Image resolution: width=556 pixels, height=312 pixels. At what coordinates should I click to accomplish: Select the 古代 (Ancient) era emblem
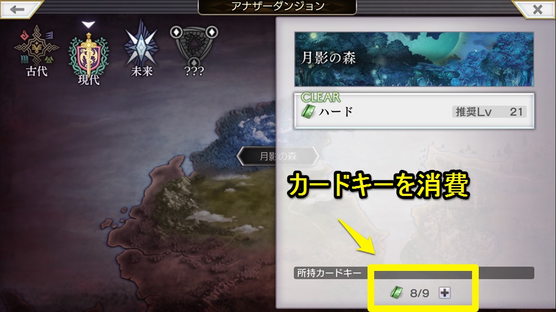(37, 46)
